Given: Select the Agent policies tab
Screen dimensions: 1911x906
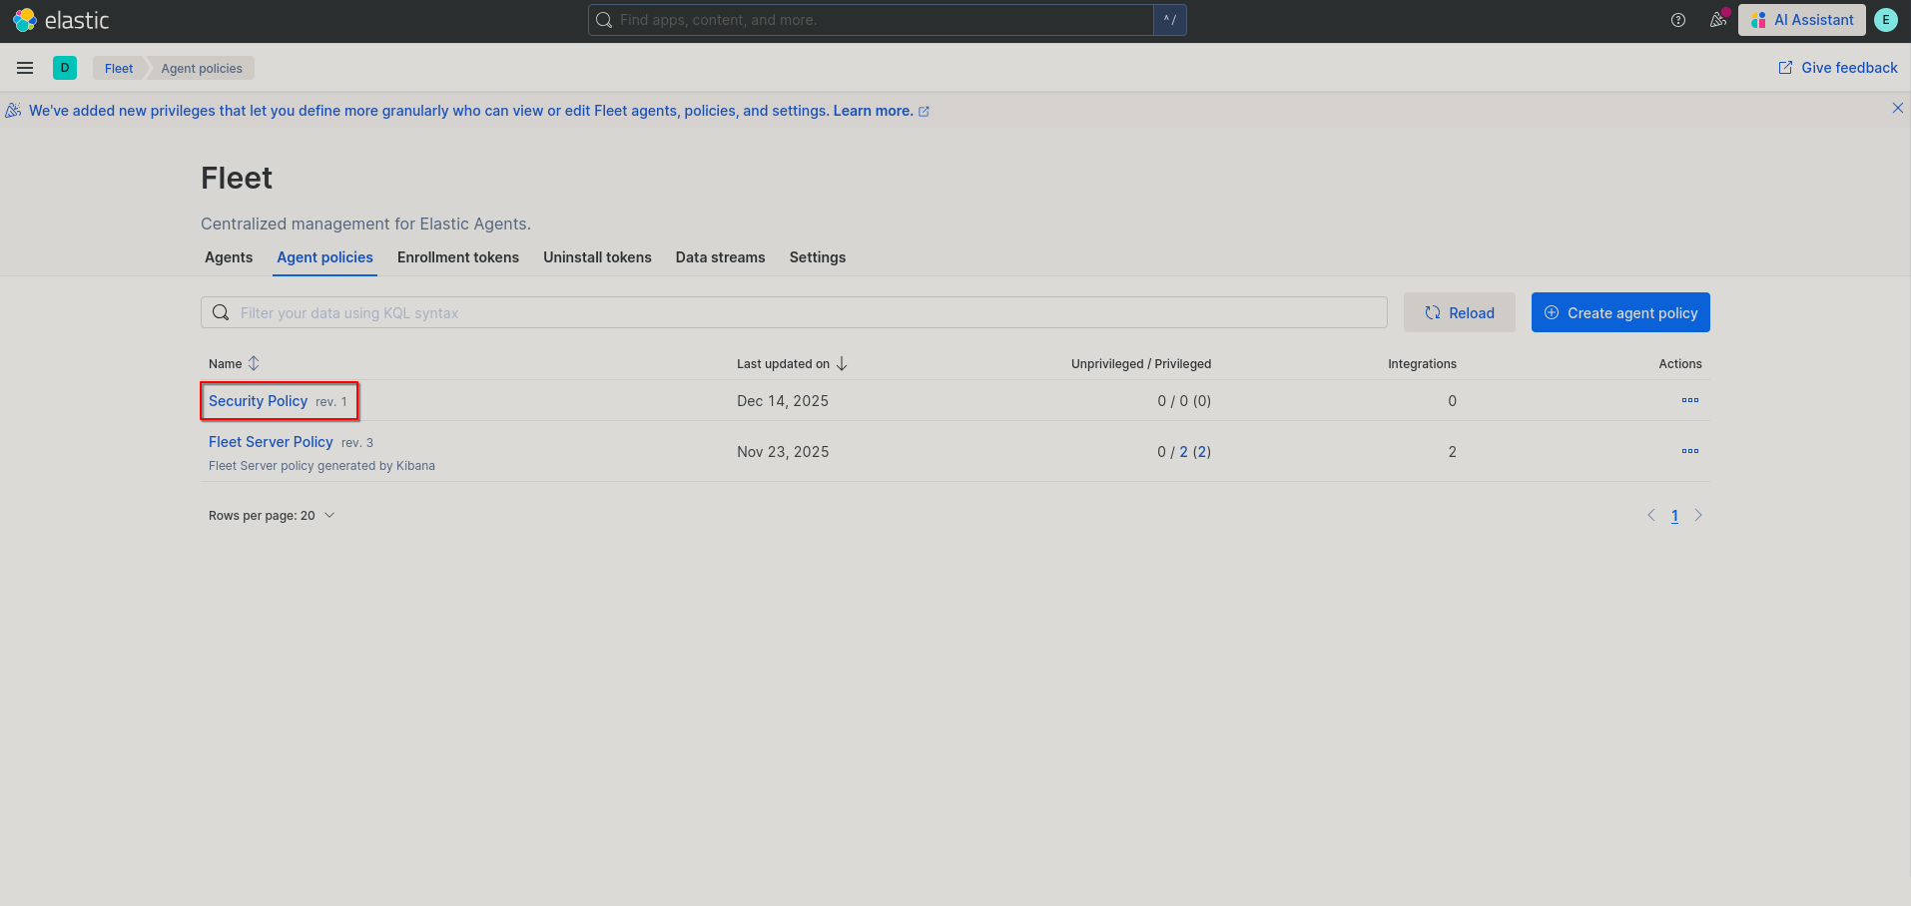Looking at the screenshot, I should pyautogui.click(x=325, y=257).
